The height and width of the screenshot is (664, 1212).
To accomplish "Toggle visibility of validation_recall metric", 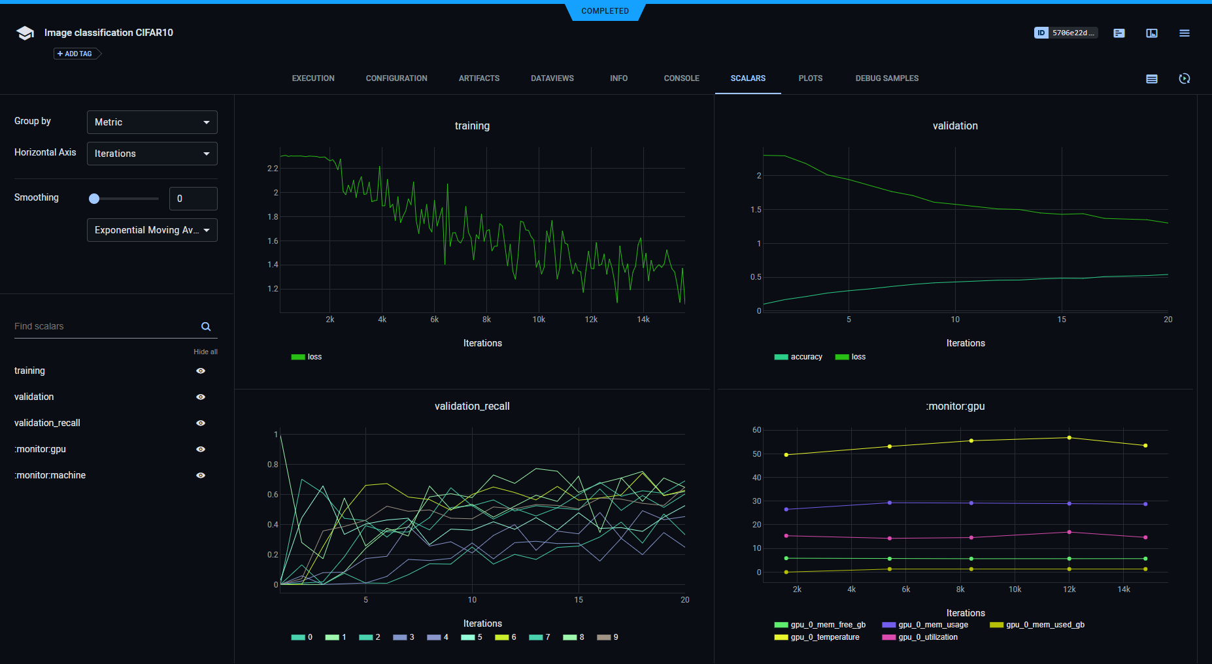I will tap(201, 423).
